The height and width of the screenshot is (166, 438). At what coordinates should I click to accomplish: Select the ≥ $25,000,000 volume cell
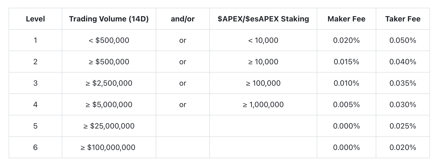click(109, 126)
